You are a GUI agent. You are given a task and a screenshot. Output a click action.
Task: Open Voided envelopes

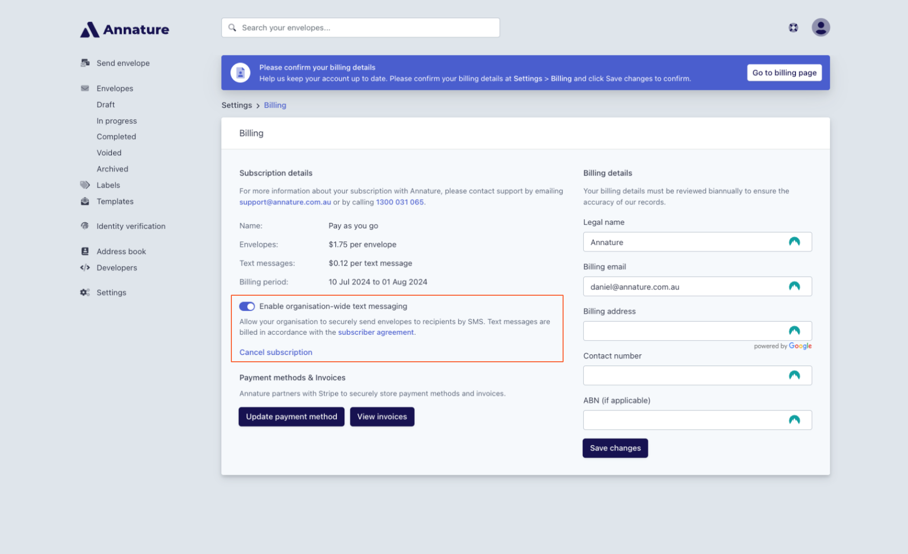[109, 153]
